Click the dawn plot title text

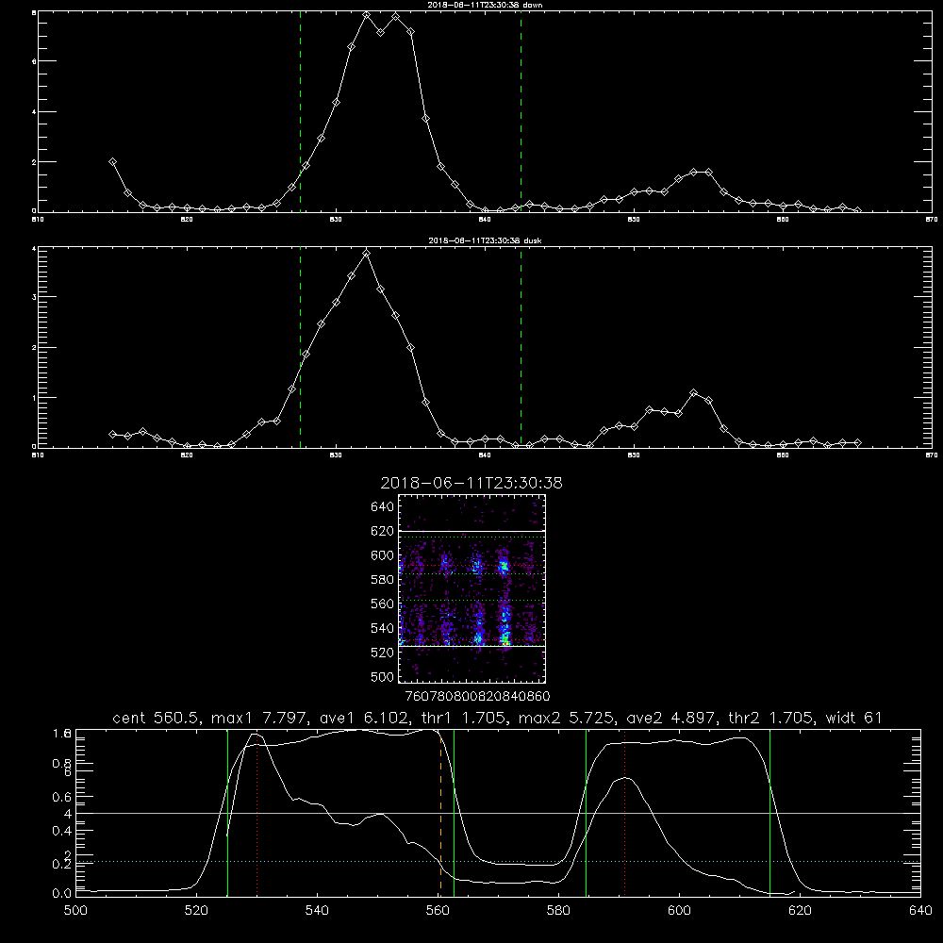tap(485, 4)
